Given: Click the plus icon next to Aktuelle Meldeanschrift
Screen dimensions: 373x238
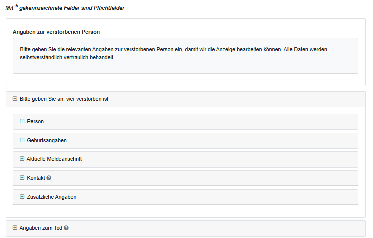Looking at the screenshot, I should (22, 159).
